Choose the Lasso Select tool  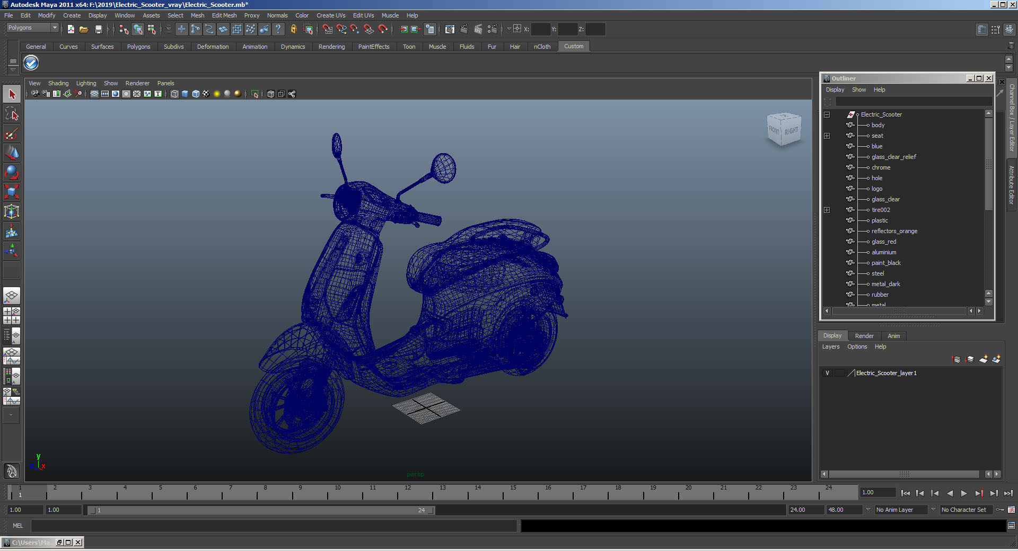coord(12,113)
